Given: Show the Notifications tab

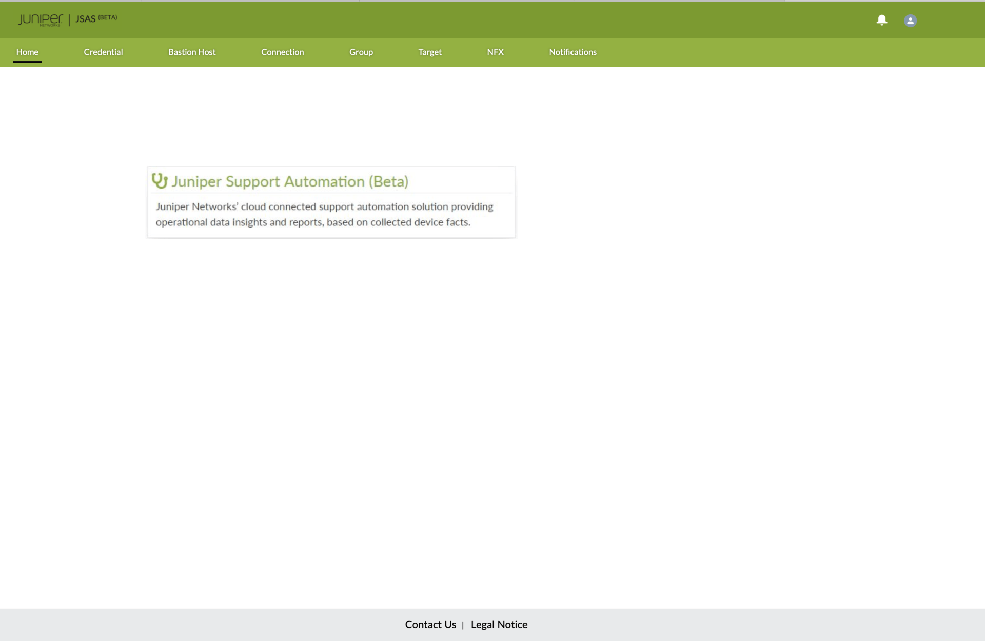Looking at the screenshot, I should pos(573,52).
